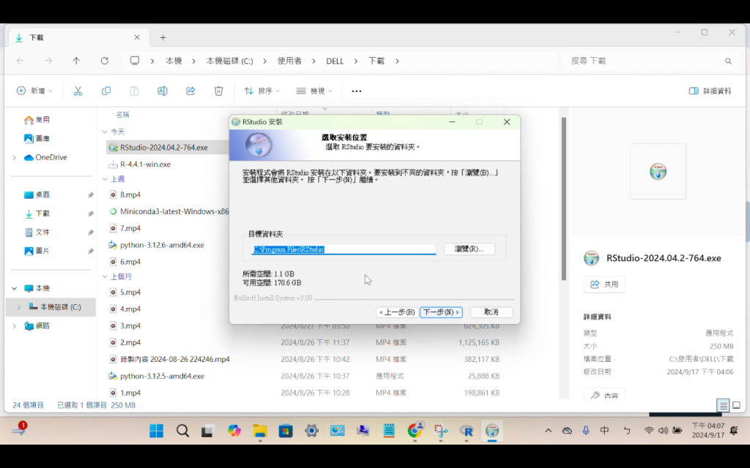Open the See more ellipsis menu

357,91
